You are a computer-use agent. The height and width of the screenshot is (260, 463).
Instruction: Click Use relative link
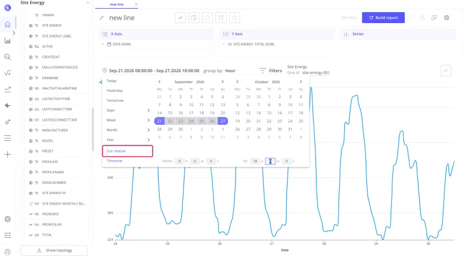point(116,151)
